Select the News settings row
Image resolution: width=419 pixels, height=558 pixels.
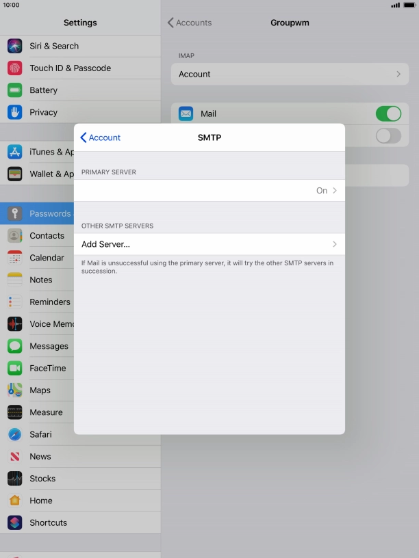(41, 456)
